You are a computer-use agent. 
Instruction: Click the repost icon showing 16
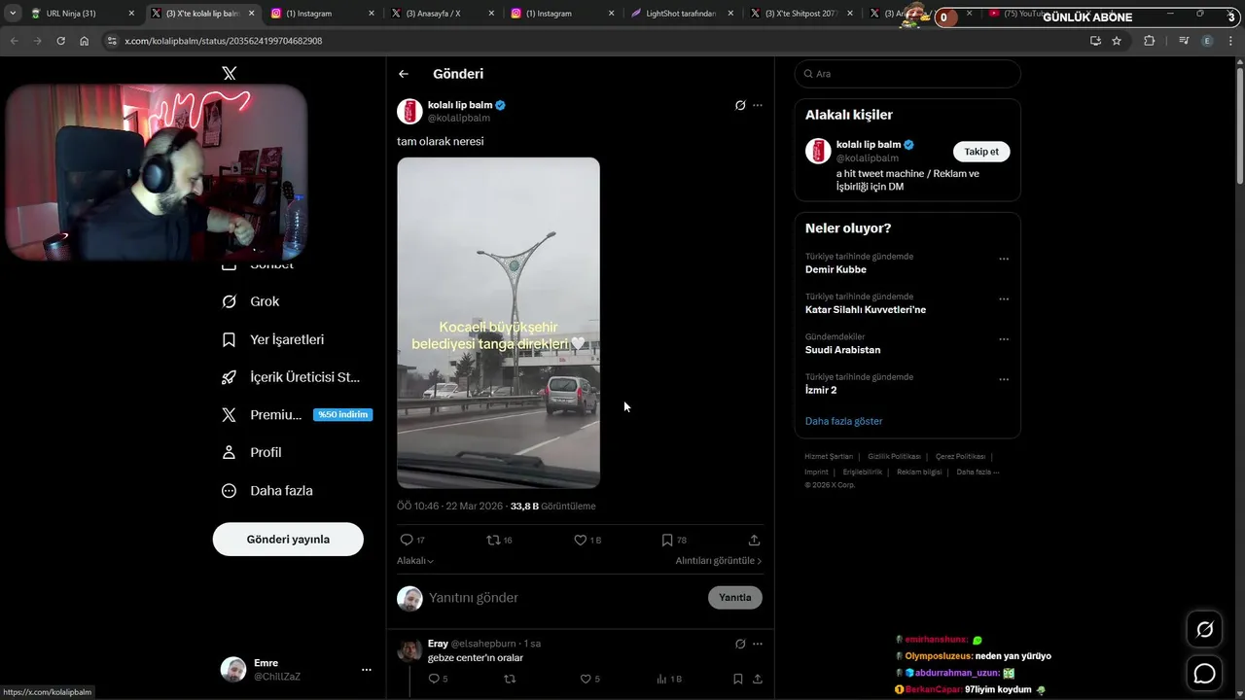point(493,540)
